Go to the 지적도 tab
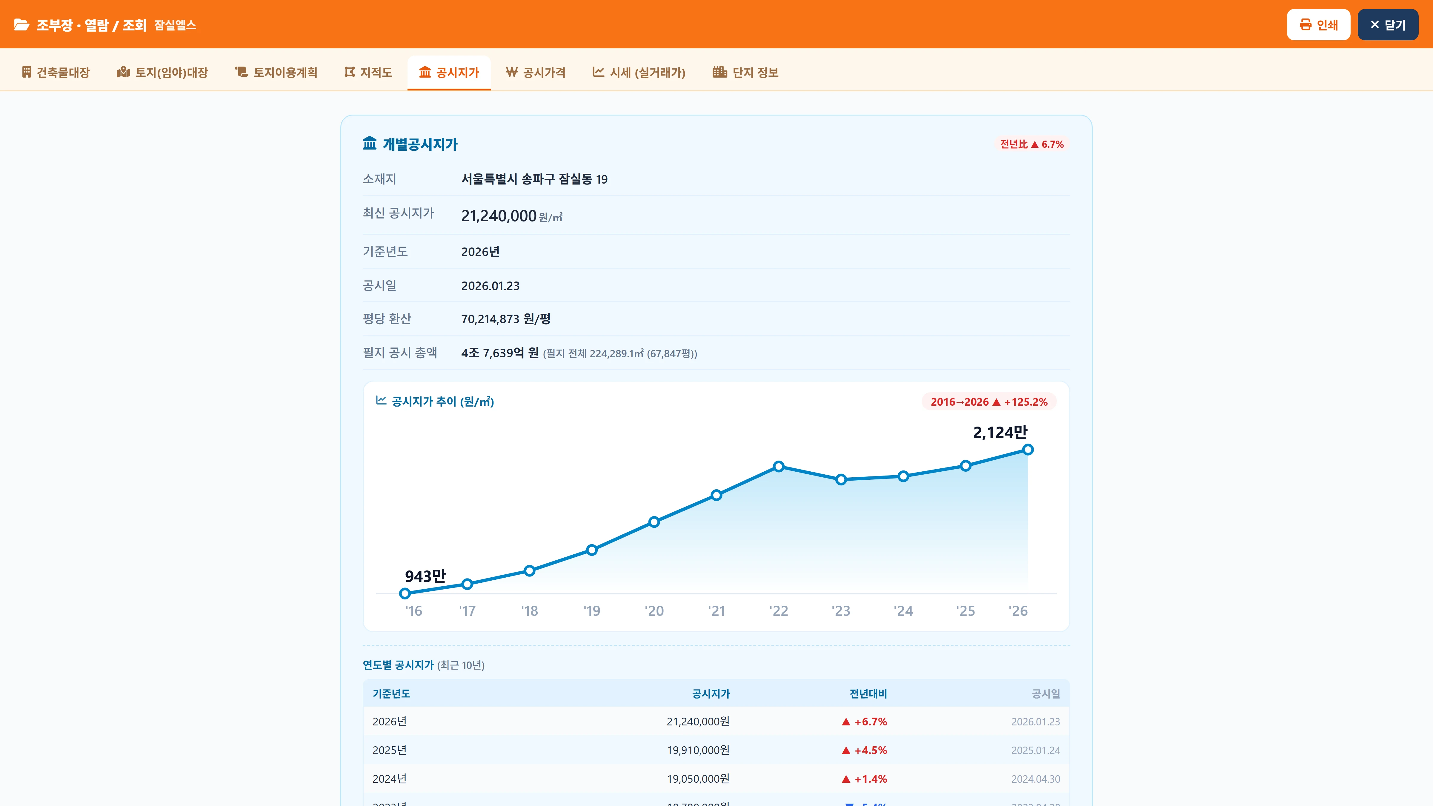 point(368,72)
